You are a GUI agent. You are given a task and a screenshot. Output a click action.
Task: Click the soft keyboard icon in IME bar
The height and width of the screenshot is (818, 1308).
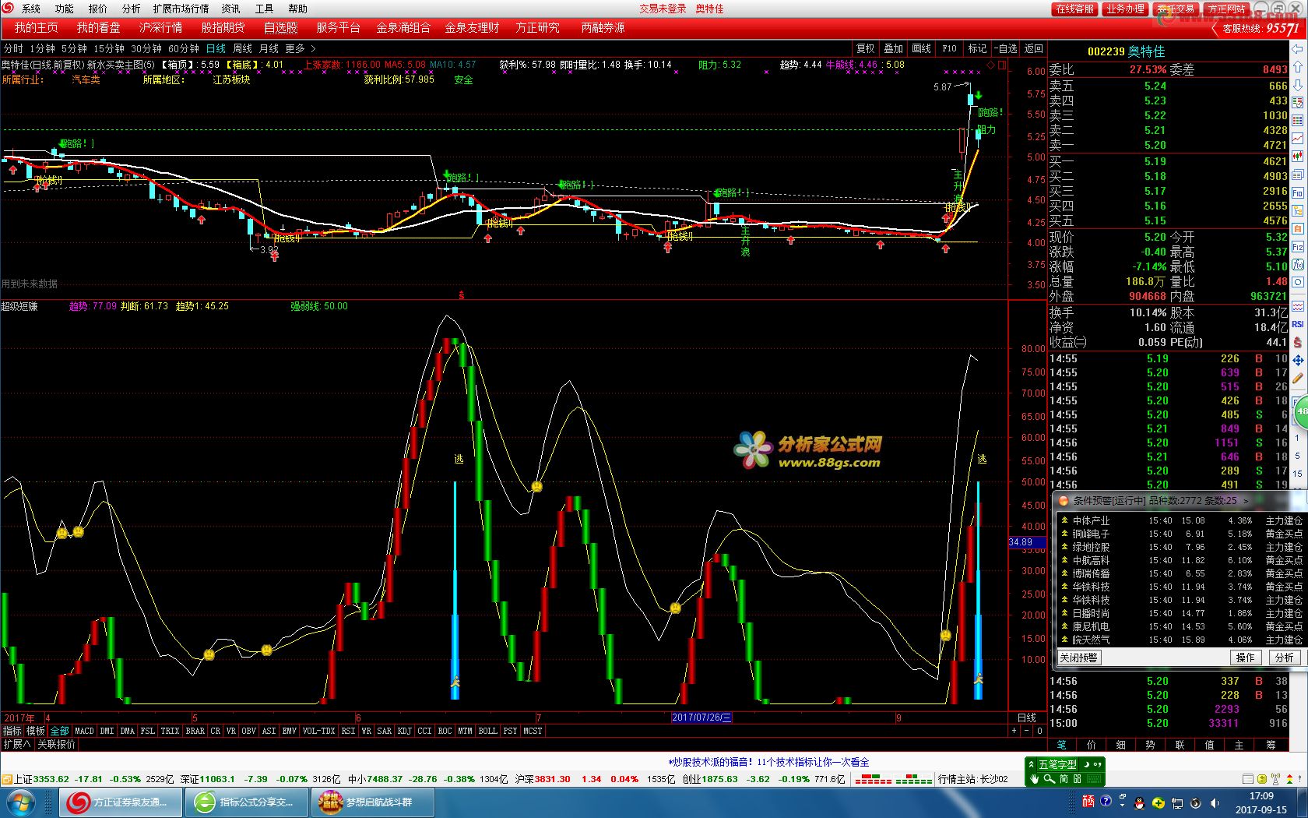1094,779
